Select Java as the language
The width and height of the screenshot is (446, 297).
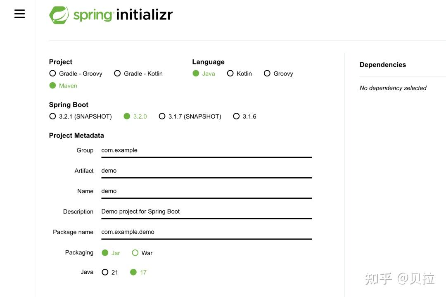pyautogui.click(x=204, y=74)
